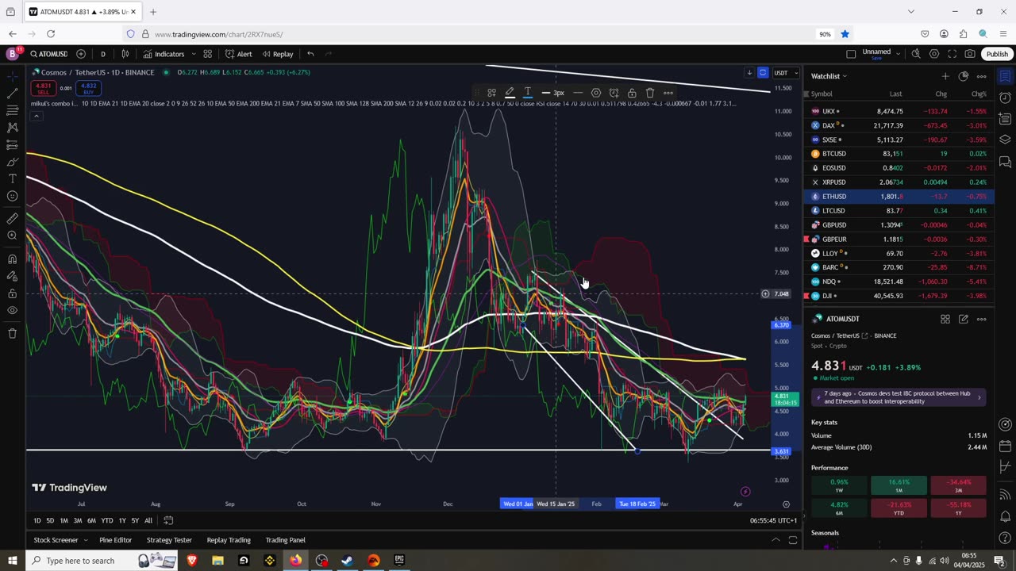Change line color with pencil icon
The image size is (1016, 571).
tap(510, 93)
